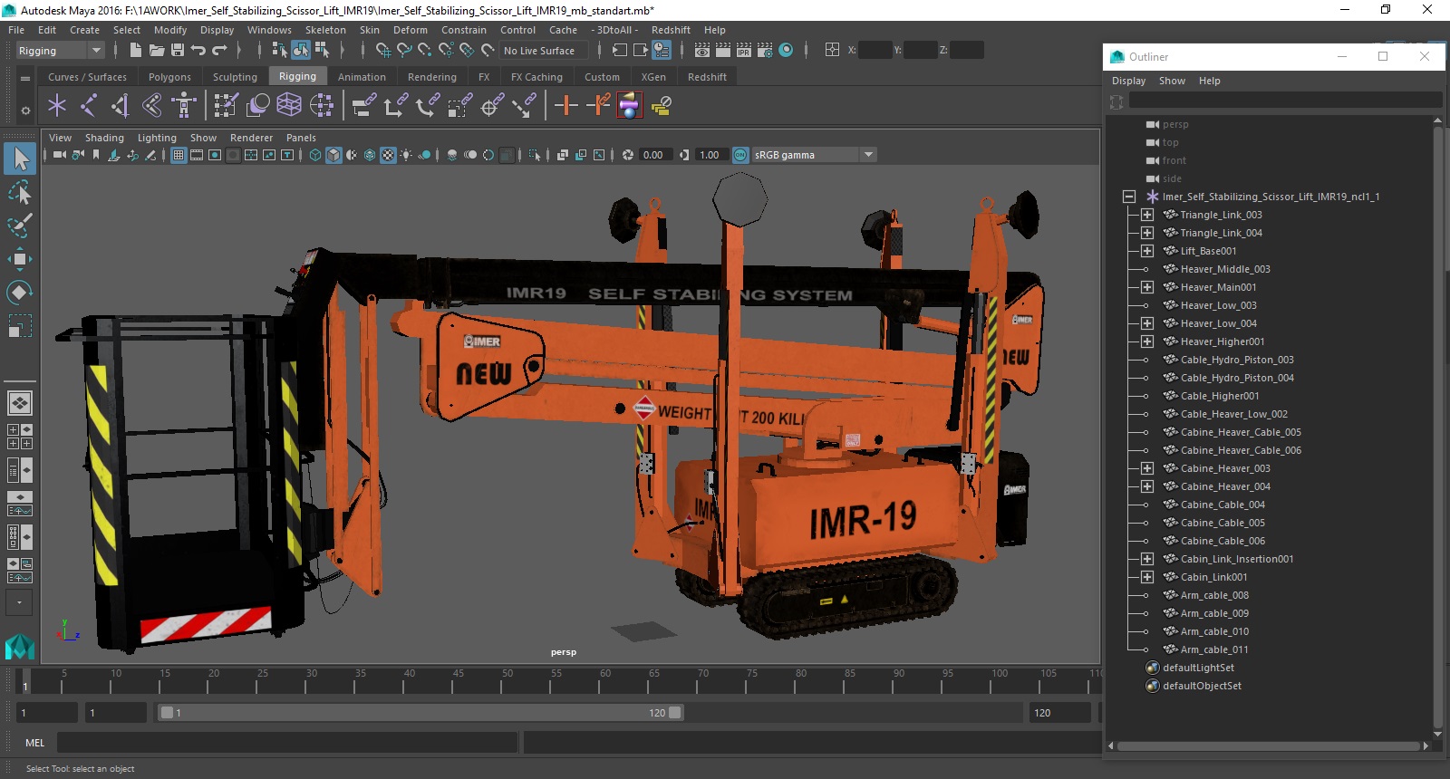Select the Lasso tool in toolbox

click(x=20, y=192)
